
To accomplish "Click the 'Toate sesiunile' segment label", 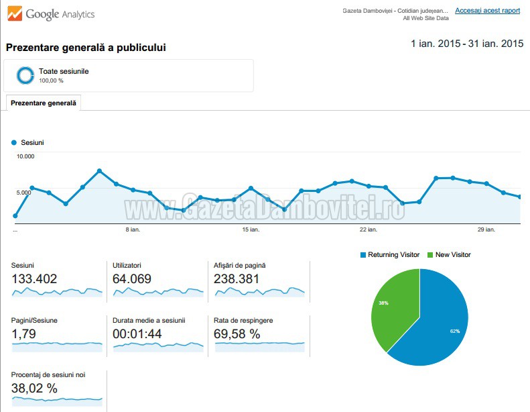I will pos(64,71).
